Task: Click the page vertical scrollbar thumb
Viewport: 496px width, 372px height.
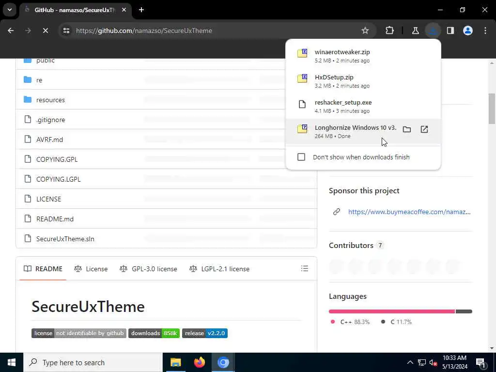Action: tap(492, 109)
